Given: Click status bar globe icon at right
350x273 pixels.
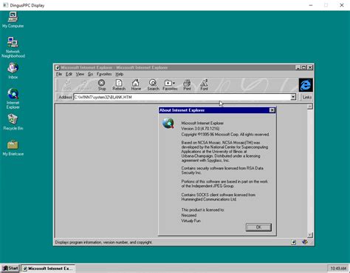Looking at the screenshot, I should [305, 242].
